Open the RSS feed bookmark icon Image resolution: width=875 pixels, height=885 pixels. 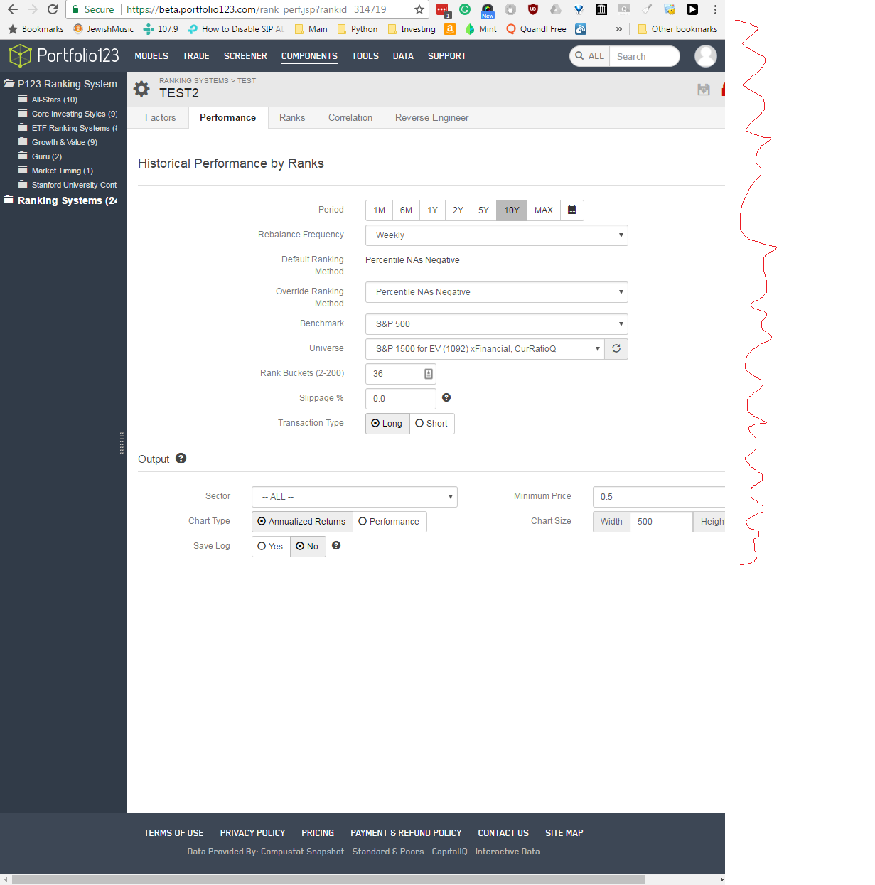(581, 29)
